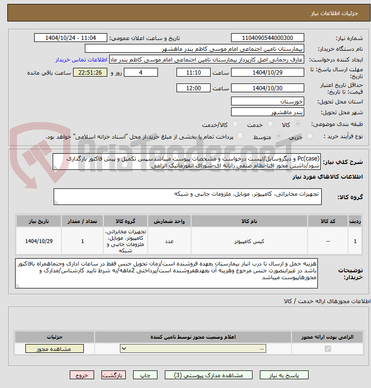Click the عدد unit cell
The width and height of the screenshot is (371, 388).
pyautogui.click(x=169, y=241)
